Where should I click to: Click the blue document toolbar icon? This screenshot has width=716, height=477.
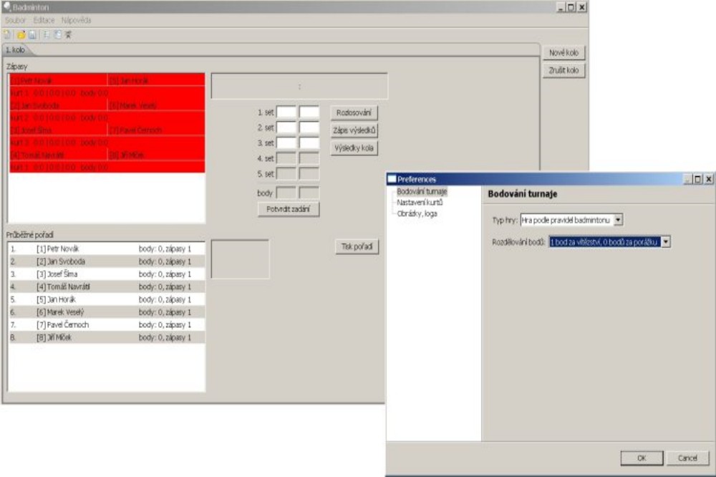(x=57, y=34)
